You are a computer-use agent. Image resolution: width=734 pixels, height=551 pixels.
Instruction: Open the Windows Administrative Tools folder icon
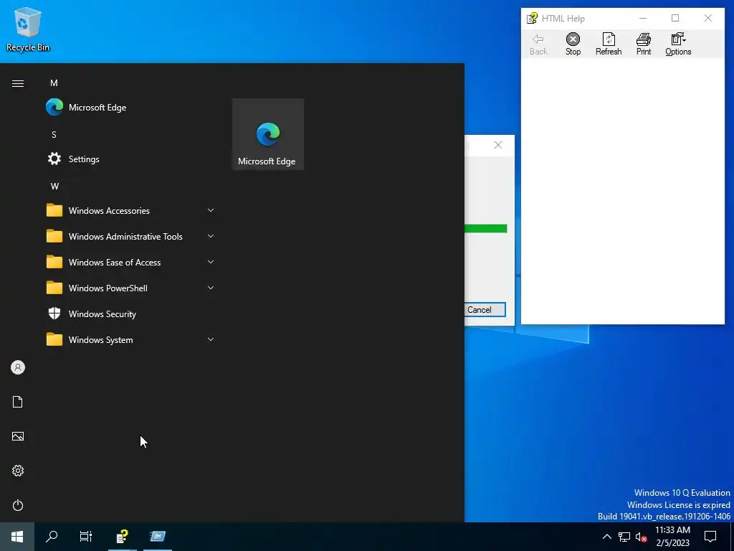coord(54,236)
